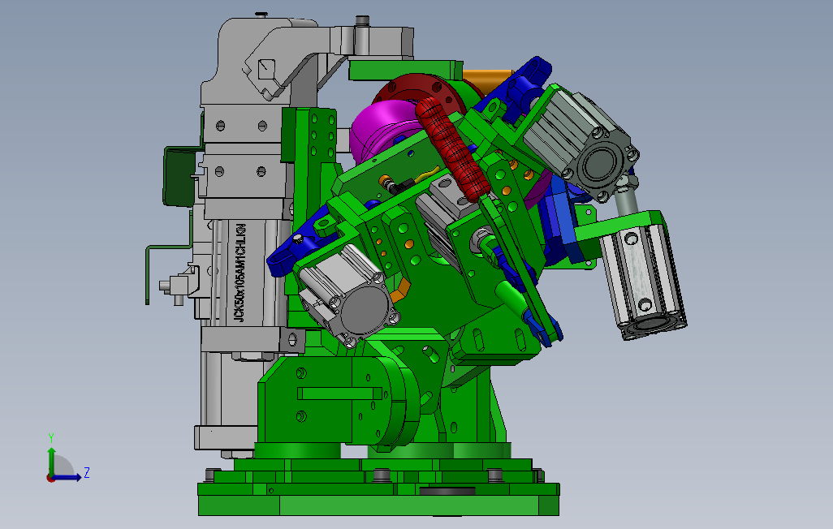Select the red knurled handle on the fixture
833x529 pixels.
[452, 150]
